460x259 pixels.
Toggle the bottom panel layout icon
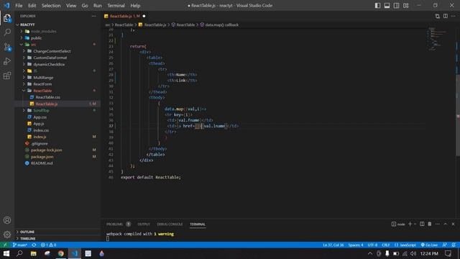[x=387, y=6]
